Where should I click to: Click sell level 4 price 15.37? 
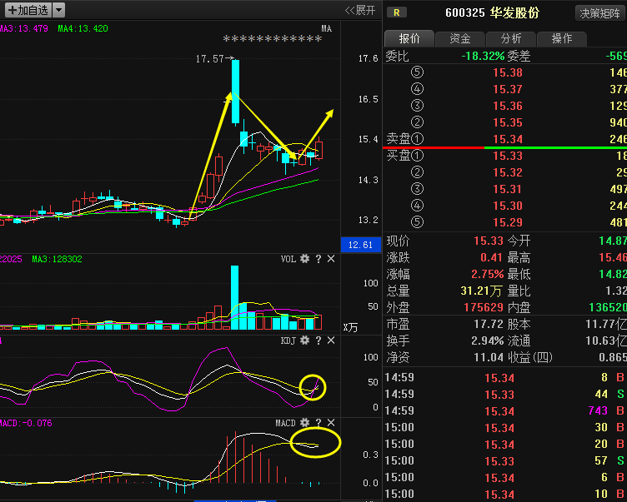tap(508, 89)
